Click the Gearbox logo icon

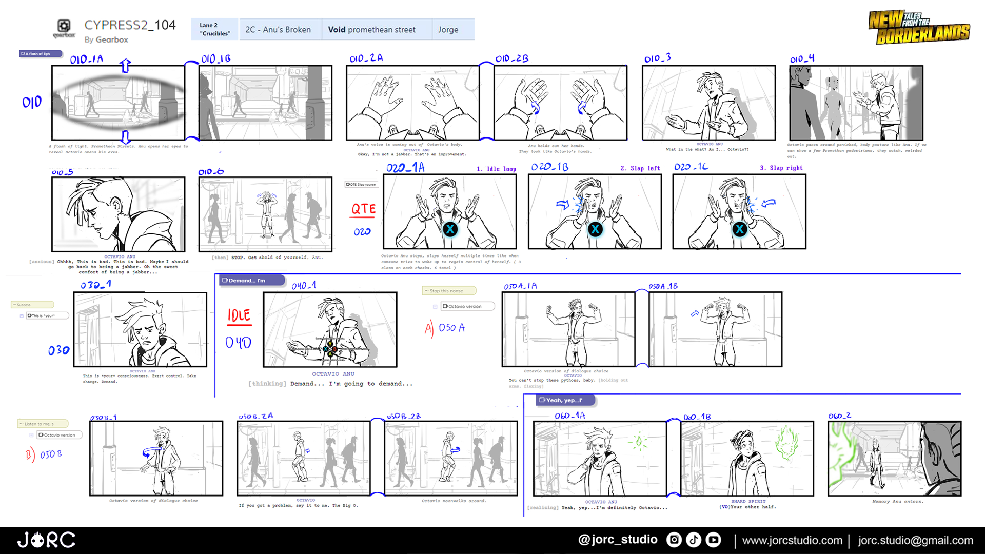point(64,27)
